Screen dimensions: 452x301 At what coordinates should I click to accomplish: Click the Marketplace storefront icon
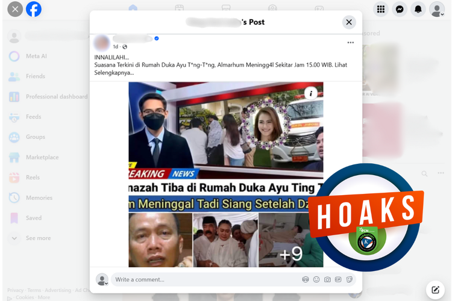pos(14,157)
